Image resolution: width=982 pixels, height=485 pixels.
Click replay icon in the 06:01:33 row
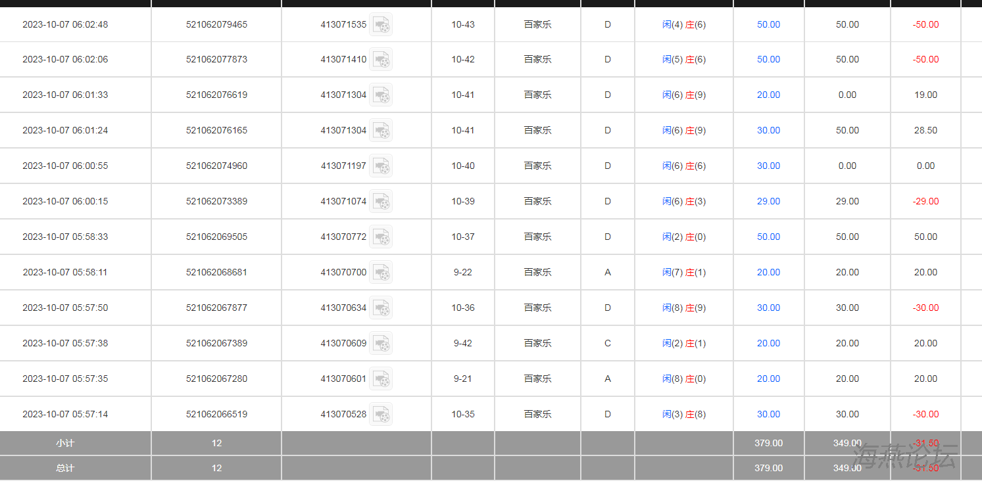click(381, 95)
